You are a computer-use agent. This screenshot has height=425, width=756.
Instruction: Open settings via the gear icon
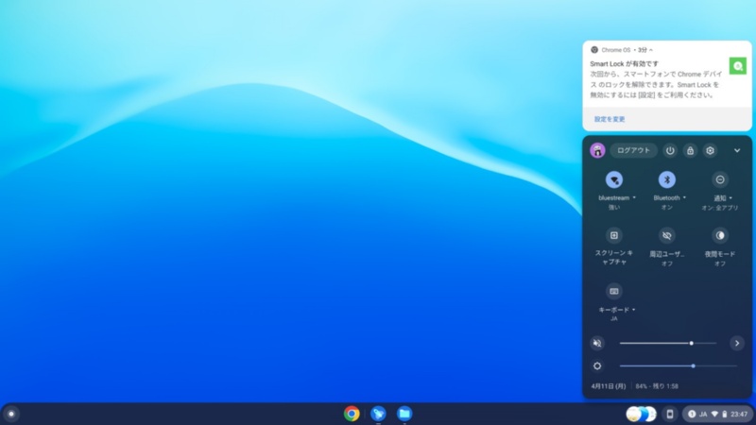coord(711,150)
